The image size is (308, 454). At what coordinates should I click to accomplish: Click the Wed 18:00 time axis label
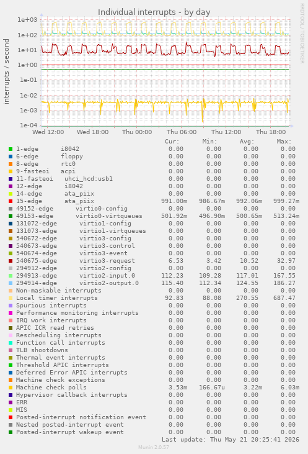pos(92,132)
